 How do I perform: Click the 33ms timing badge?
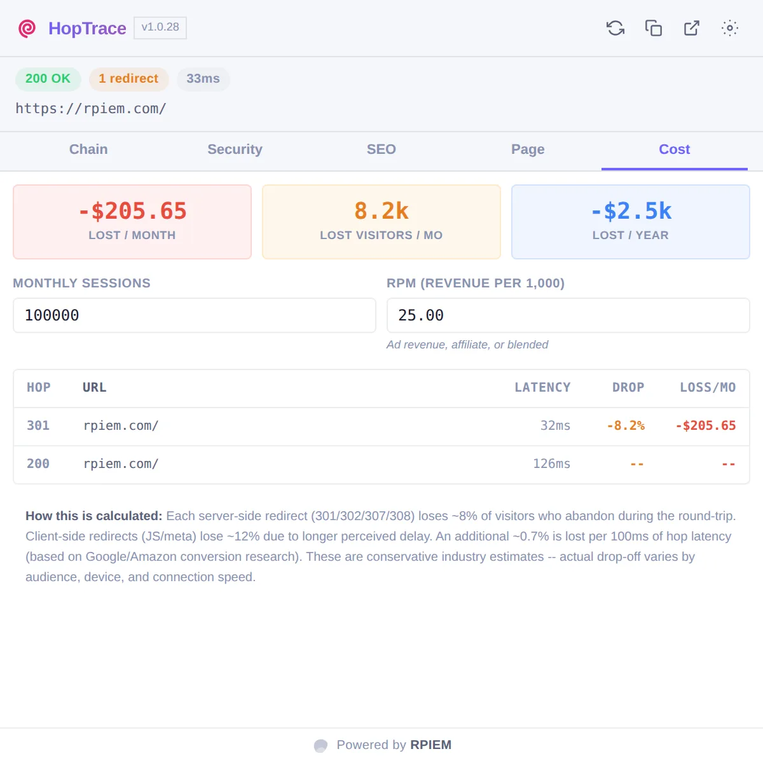[x=203, y=79]
